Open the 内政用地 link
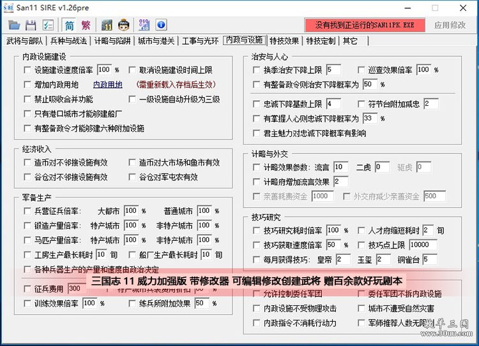Viewport: 479px width, 346px height. point(108,85)
